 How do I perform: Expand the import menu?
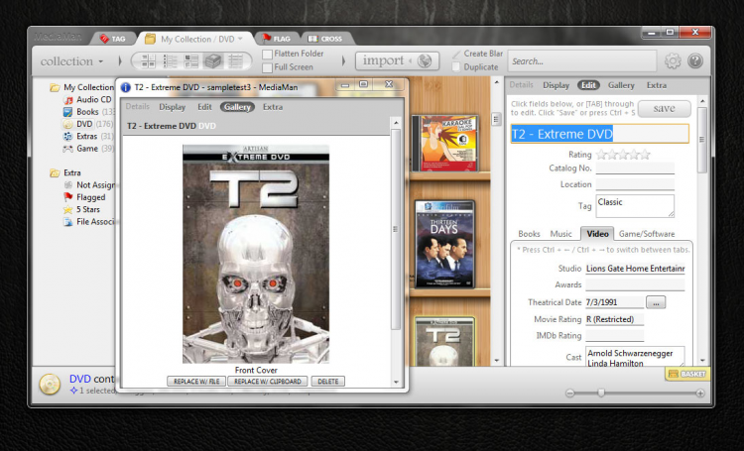coord(409,60)
